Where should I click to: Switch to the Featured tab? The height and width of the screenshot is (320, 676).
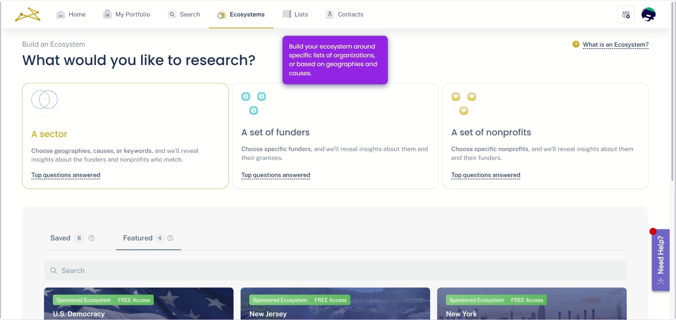point(137,238)
